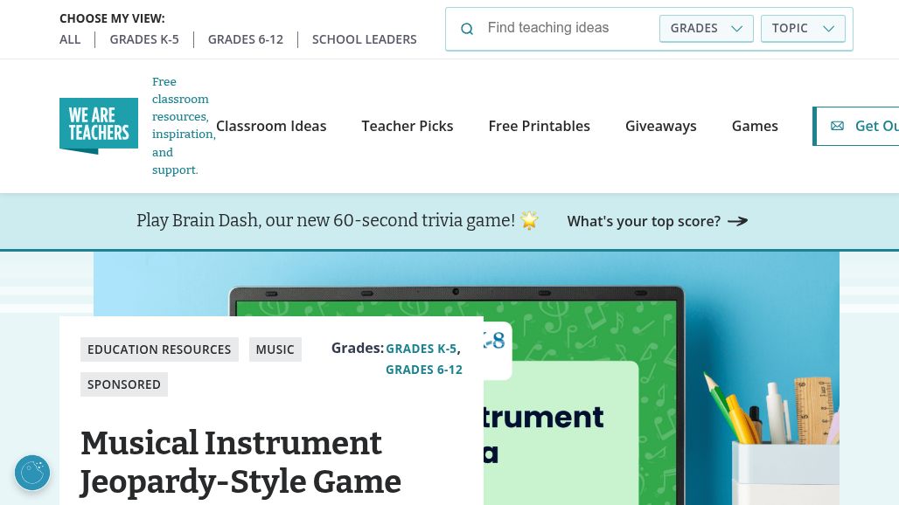This screenshot has height=505, width=899.
Task: Click the Free classroom resources tagline
Action: 184,126
